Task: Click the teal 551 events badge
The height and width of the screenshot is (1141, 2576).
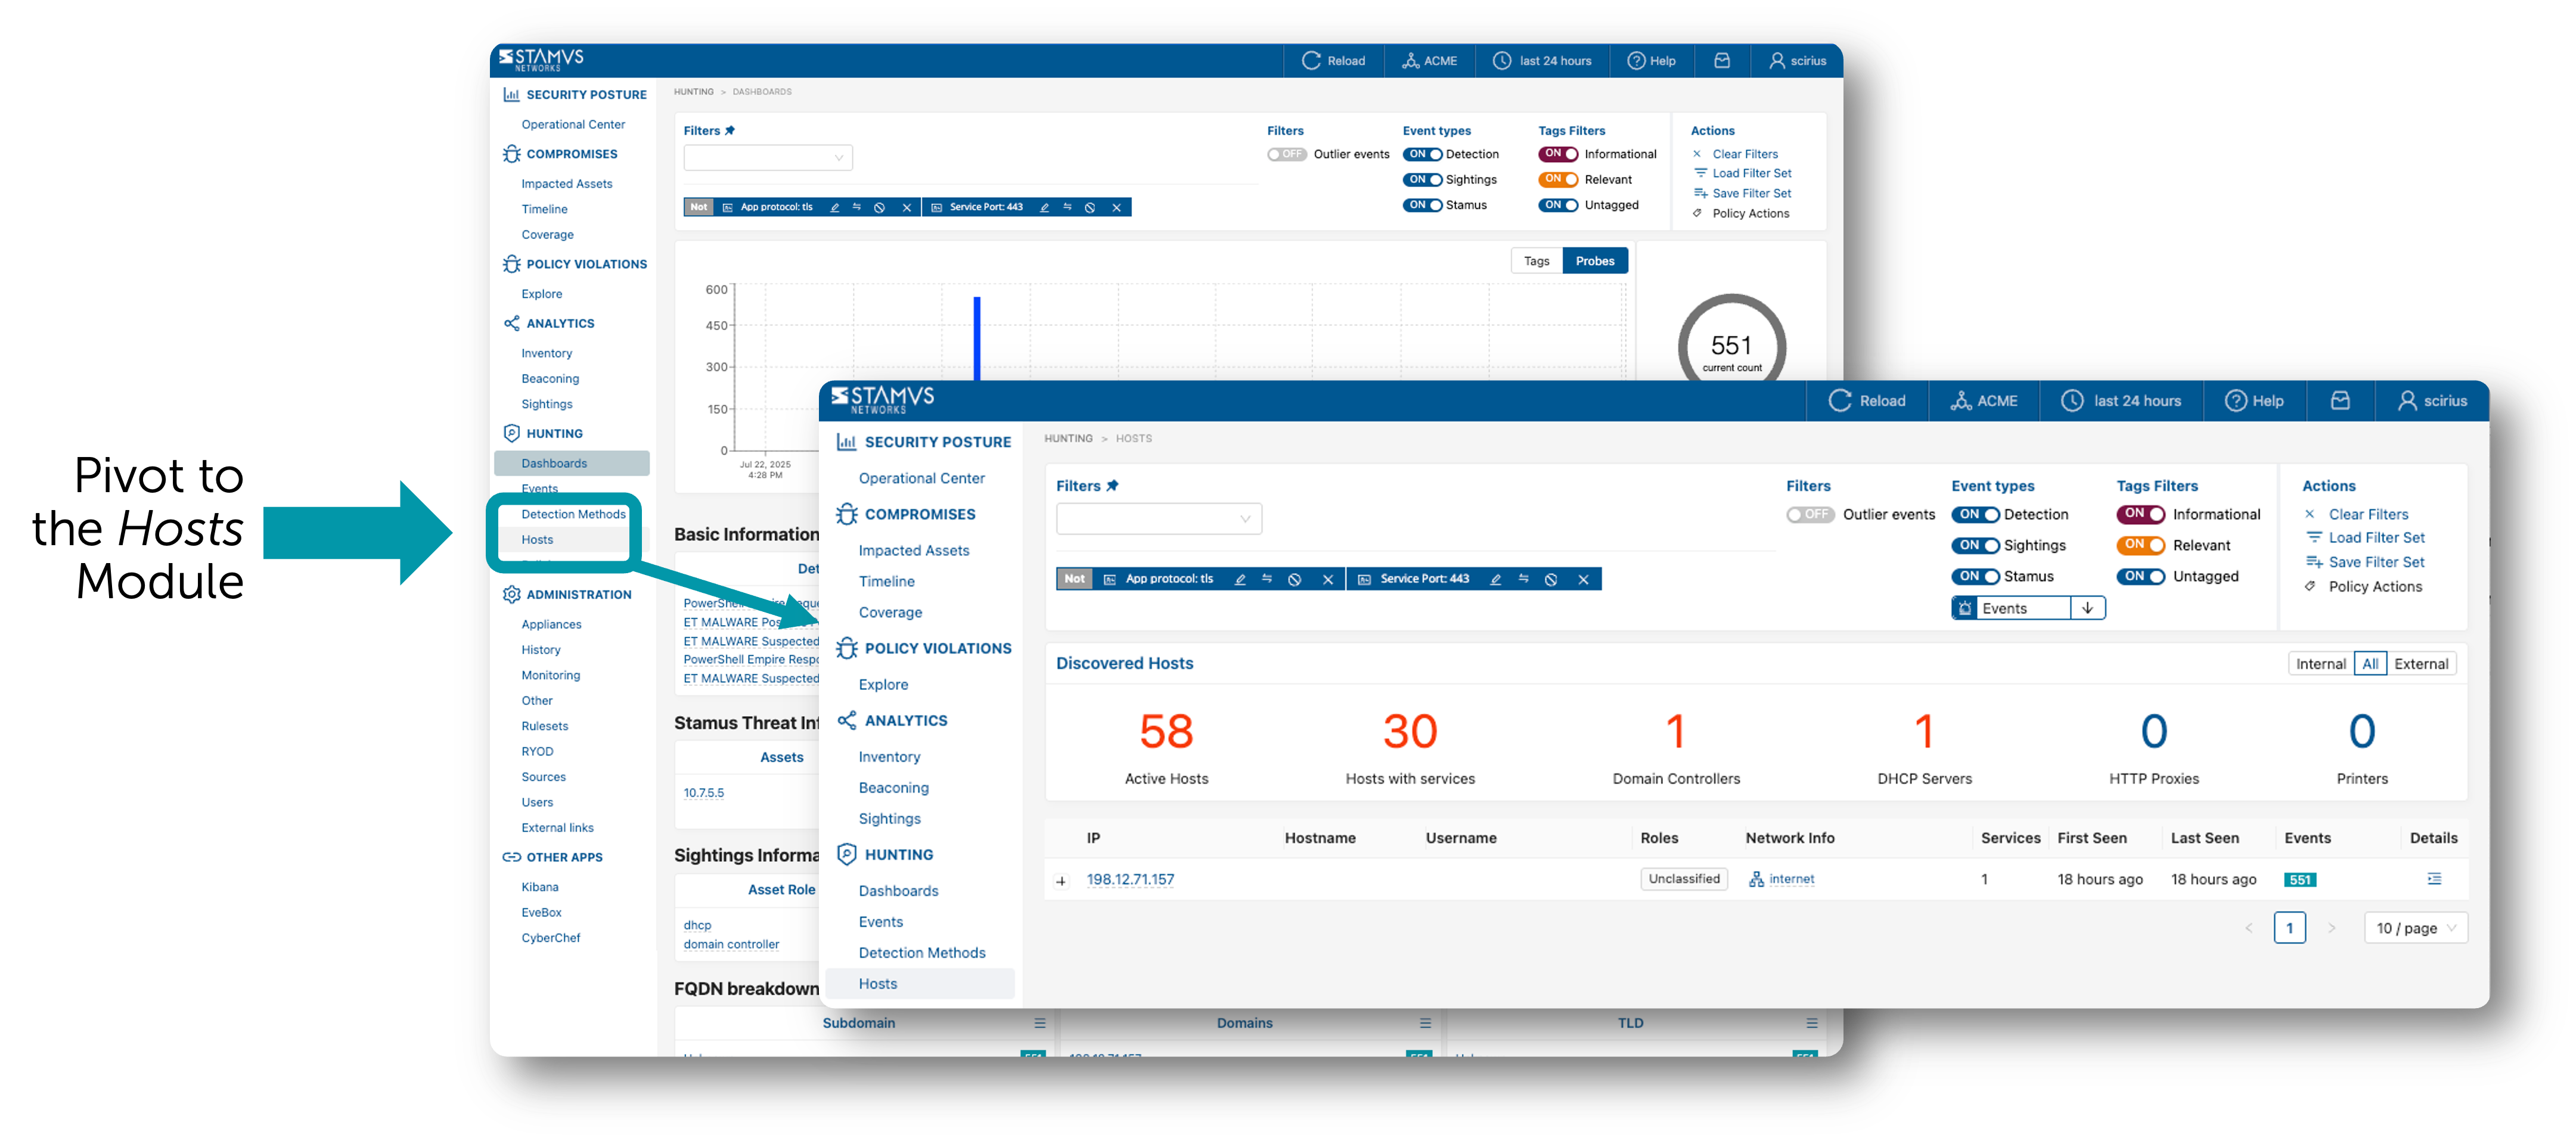Action: 2300,880
